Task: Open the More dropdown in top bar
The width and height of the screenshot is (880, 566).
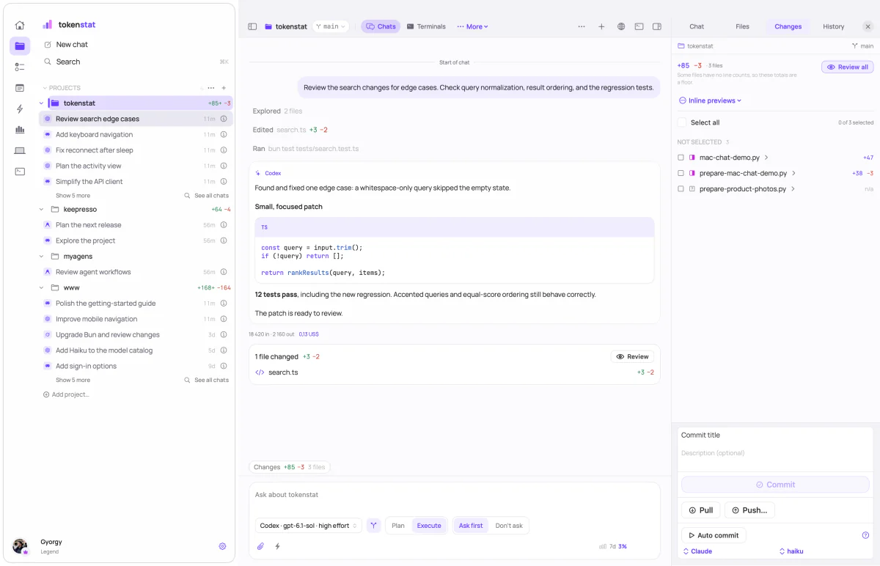Action: (472, 26)
